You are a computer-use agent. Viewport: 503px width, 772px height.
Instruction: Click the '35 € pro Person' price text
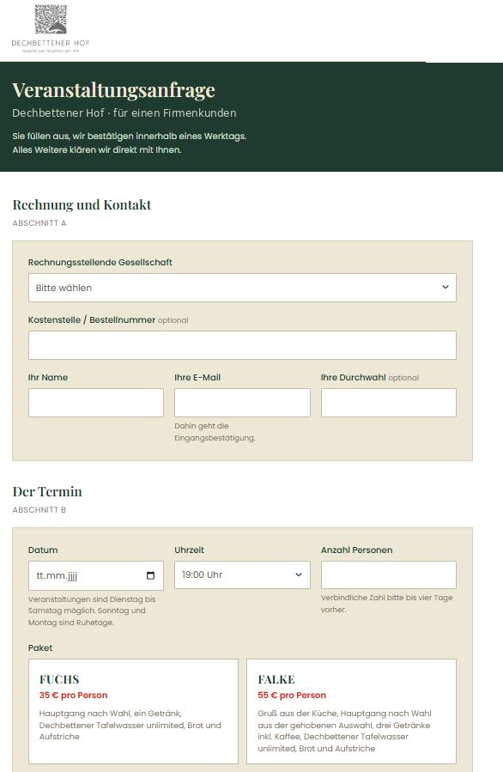click(73, 696)
